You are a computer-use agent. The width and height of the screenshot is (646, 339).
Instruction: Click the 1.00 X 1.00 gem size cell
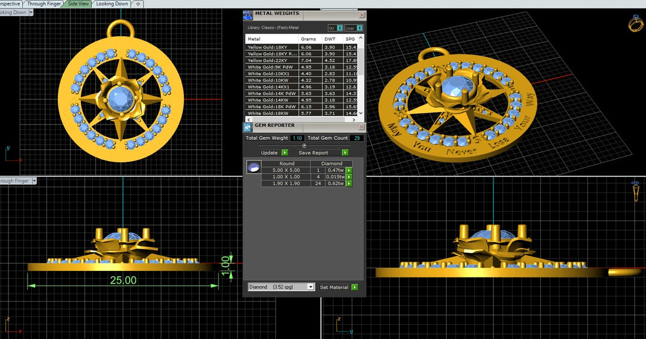pyautogui.click(x=286, y=177)
